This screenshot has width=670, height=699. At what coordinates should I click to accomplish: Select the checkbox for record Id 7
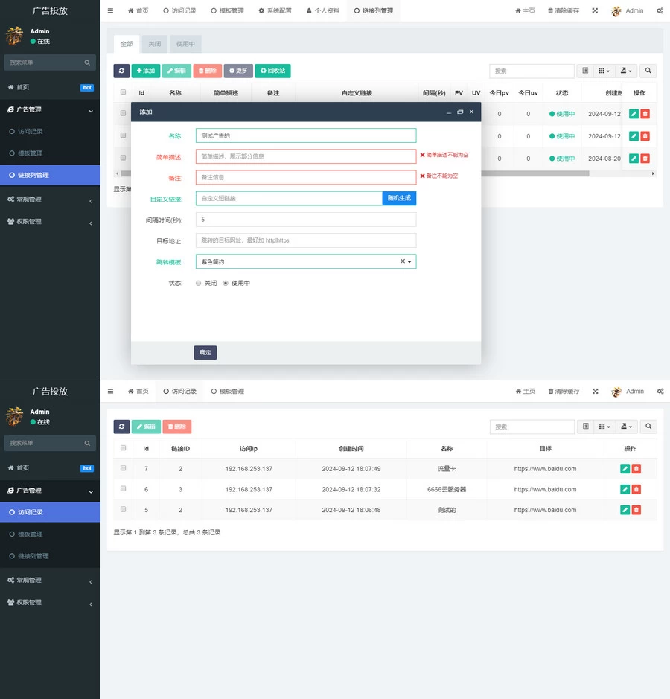pos(123,468)
